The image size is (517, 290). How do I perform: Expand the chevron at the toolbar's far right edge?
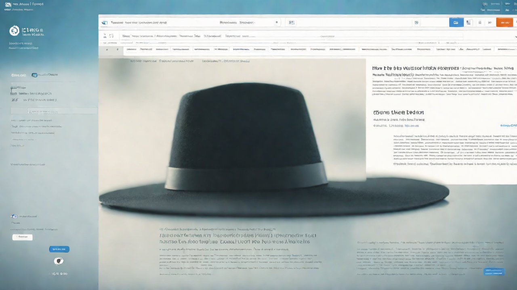[x=515, y=36]
